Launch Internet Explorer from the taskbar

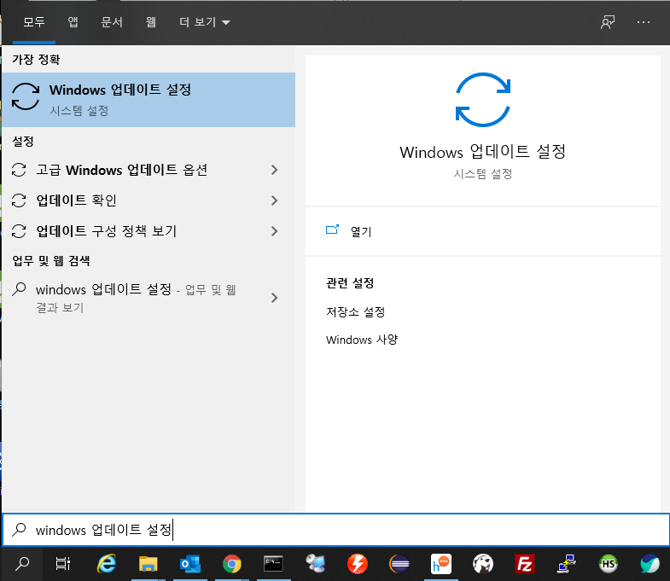tap(107, 564)
